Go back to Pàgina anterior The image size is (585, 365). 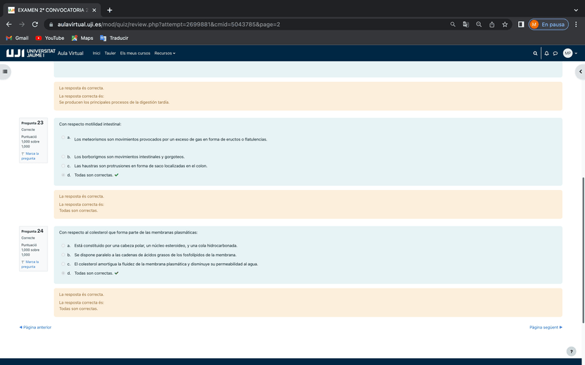(x=36, y=327)
